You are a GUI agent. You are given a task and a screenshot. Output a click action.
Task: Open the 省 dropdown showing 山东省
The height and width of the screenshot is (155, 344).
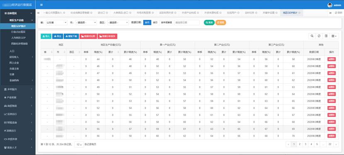pos(56,22)
